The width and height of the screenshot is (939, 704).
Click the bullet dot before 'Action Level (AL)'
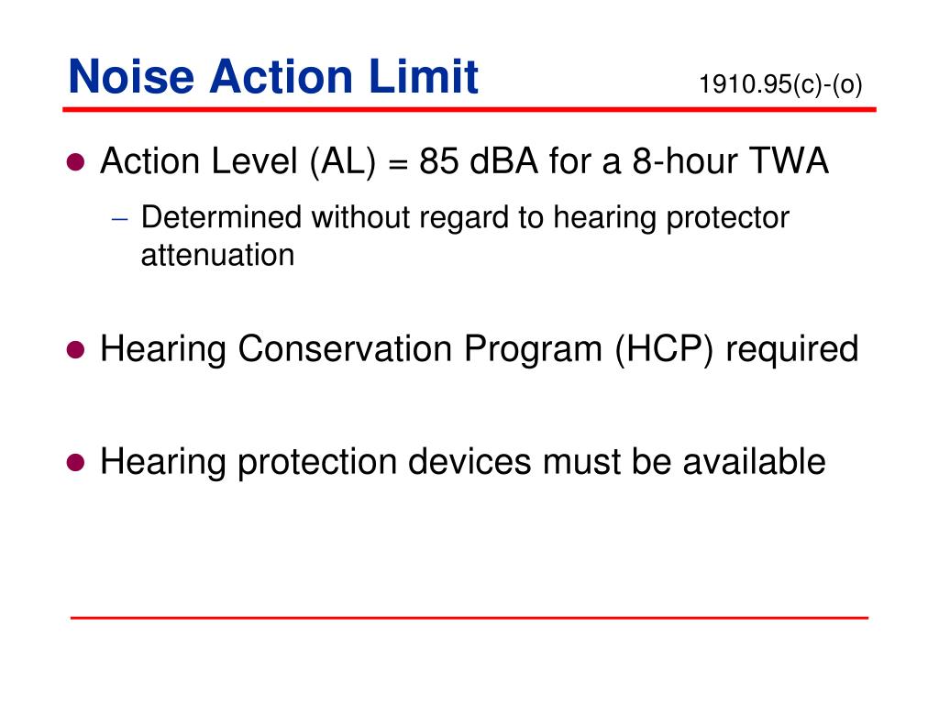coord(75,161)
